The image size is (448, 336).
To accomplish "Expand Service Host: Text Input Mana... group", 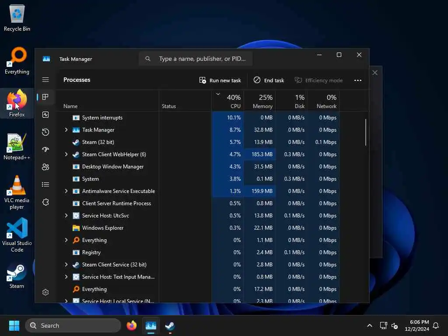I will click(66, 276).
